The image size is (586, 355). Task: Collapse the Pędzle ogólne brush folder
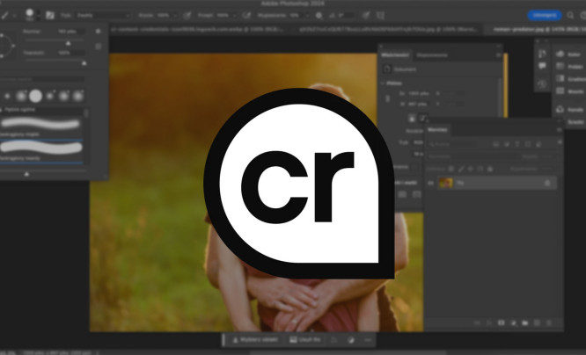2,109
